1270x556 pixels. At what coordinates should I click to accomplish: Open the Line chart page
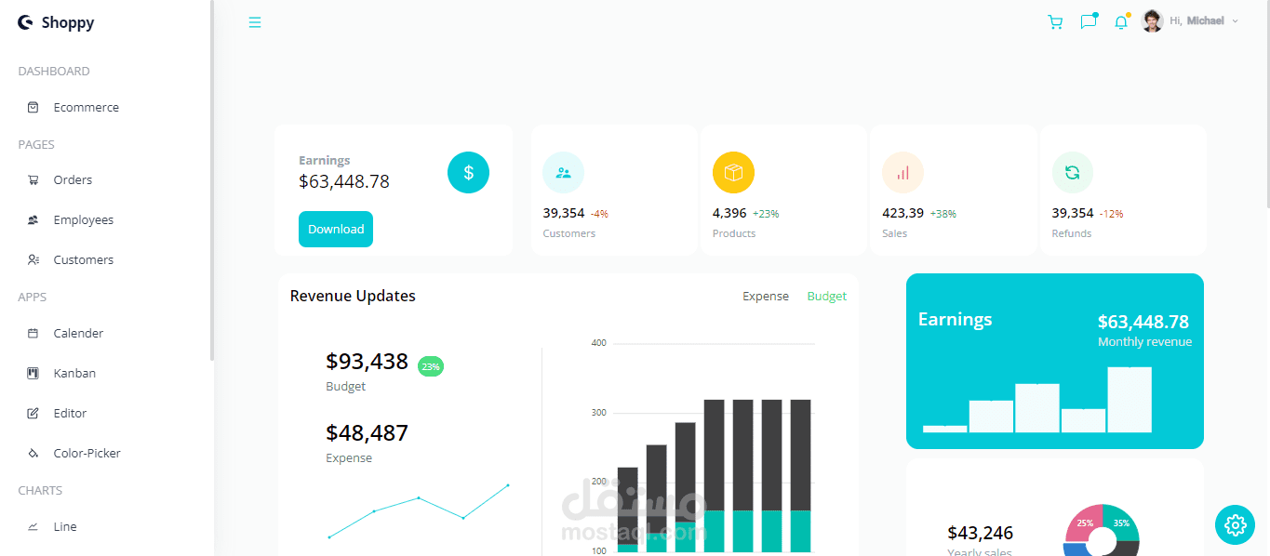coord(65,526)
